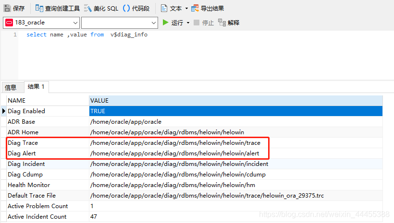
Task: Click the Explain (解释) plan icon
Action: [x=222, y=23]
